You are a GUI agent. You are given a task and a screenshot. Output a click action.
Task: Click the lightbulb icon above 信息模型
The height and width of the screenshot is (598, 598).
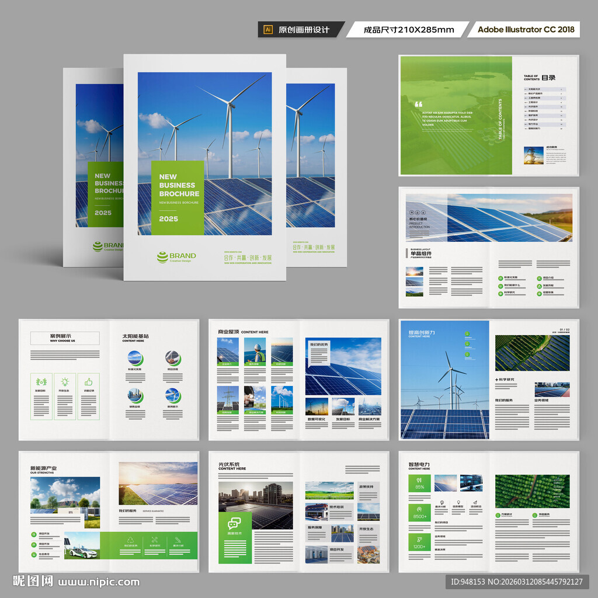point(458,502)
